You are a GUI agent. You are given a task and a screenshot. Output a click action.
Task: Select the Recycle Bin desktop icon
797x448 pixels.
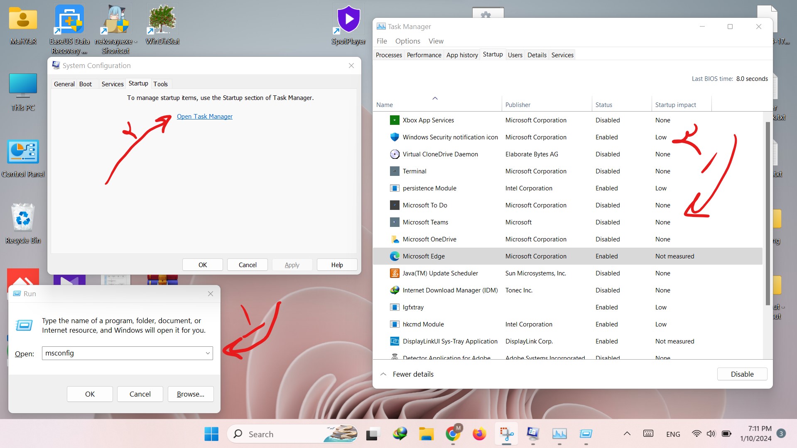23,224
